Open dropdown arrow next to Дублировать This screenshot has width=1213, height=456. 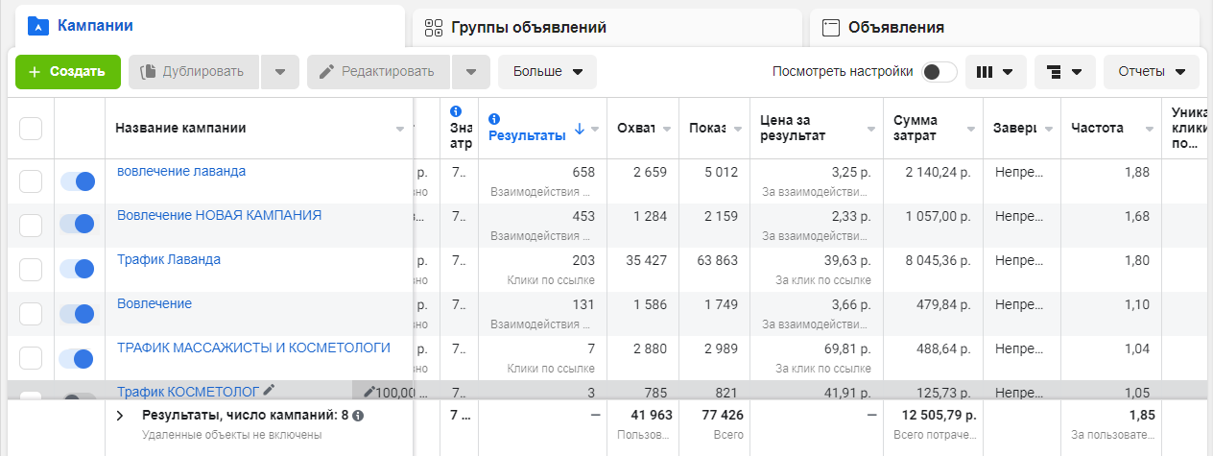click(x=280, y=72)
